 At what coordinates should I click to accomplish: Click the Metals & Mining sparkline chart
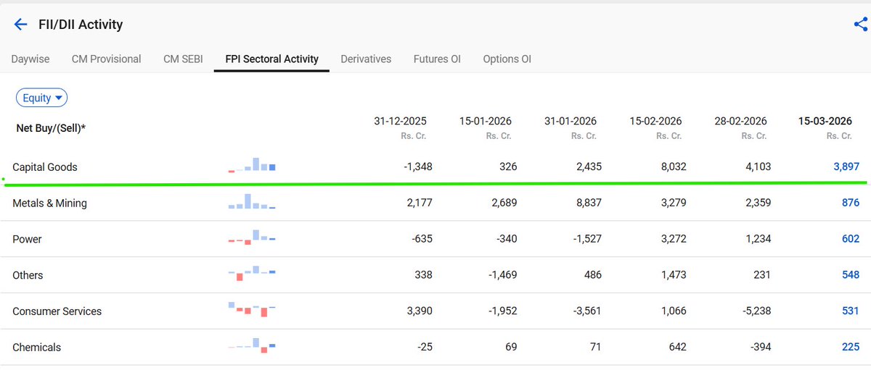[252, 201]
